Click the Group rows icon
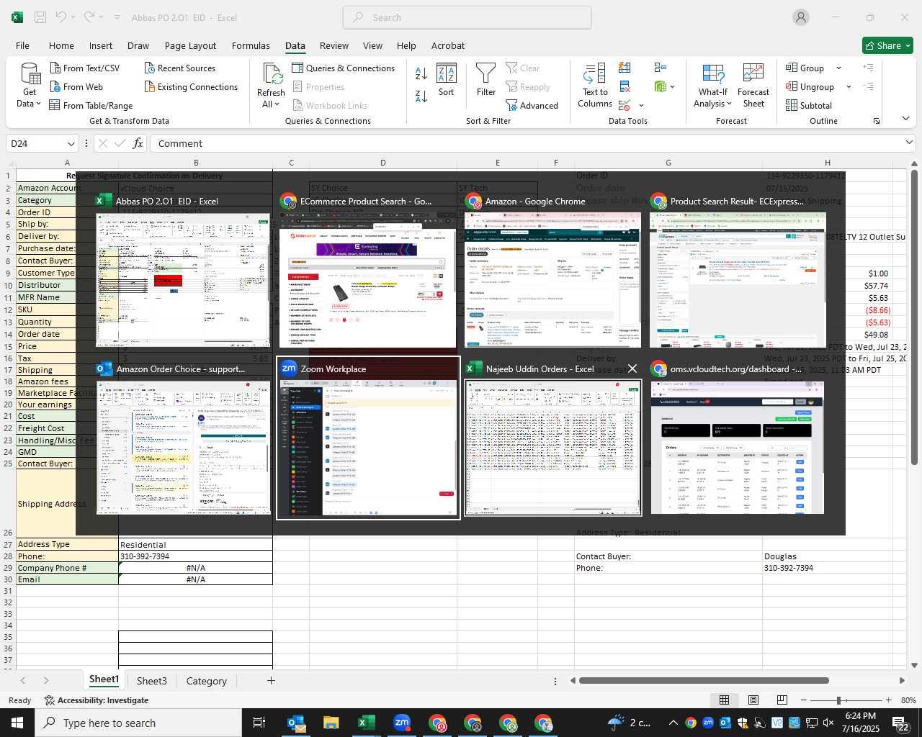The width and height of the screenshot is (922, 737). pyautogui.click(x=792, y=68)
